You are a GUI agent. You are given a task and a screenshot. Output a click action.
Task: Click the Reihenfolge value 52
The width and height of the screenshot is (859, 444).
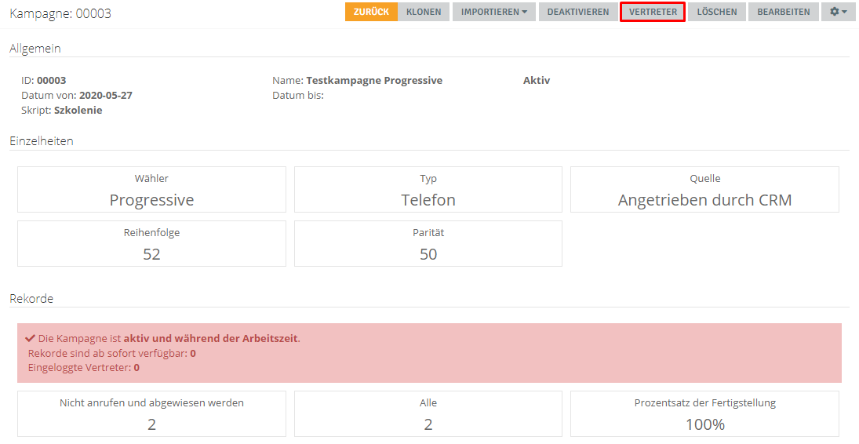(151, 254)
